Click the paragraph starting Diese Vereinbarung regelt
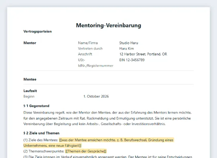Viewport: 217px width, 158px height. pos(107,118)
